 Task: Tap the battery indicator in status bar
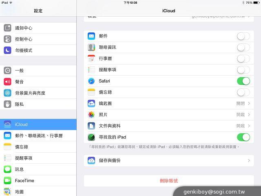point(256,3)
